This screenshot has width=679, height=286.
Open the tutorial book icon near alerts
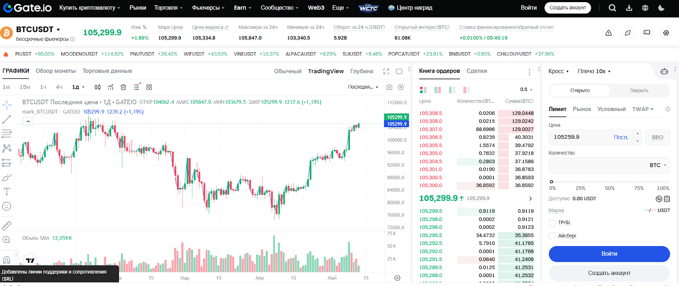[647, 32]
